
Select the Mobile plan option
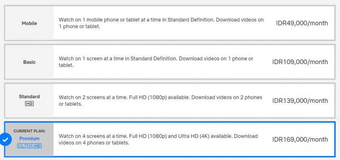(170, 23)
